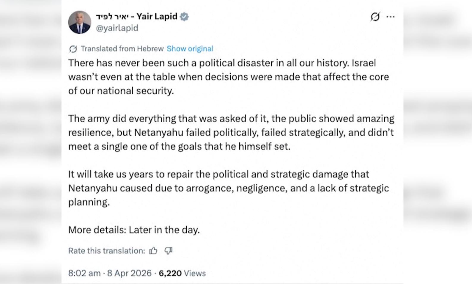Click the 8:02 am timestamp
Image resolution: width=472 pixels, height=284 pixels.
84,273
